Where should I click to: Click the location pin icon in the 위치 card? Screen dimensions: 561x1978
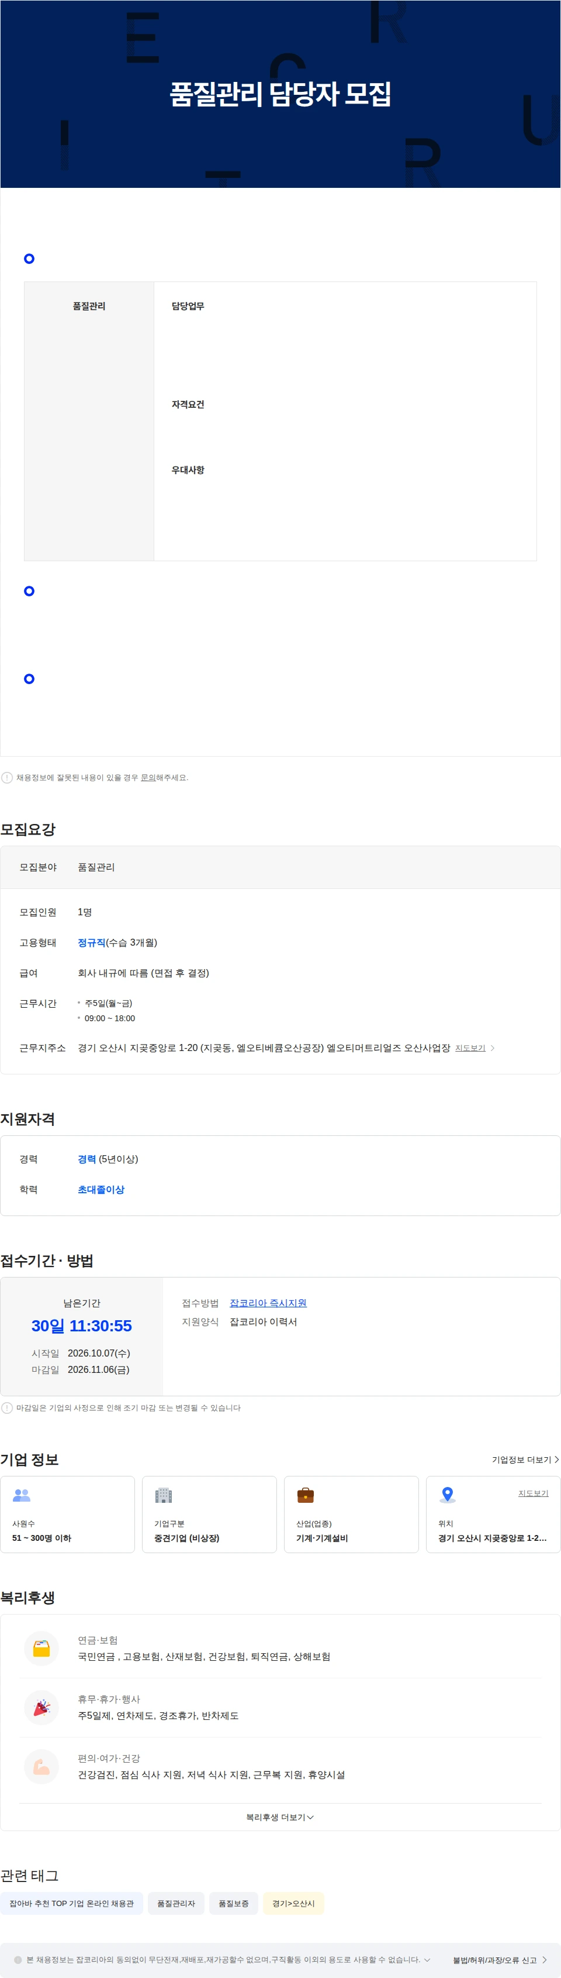(x=447, y=1495)
